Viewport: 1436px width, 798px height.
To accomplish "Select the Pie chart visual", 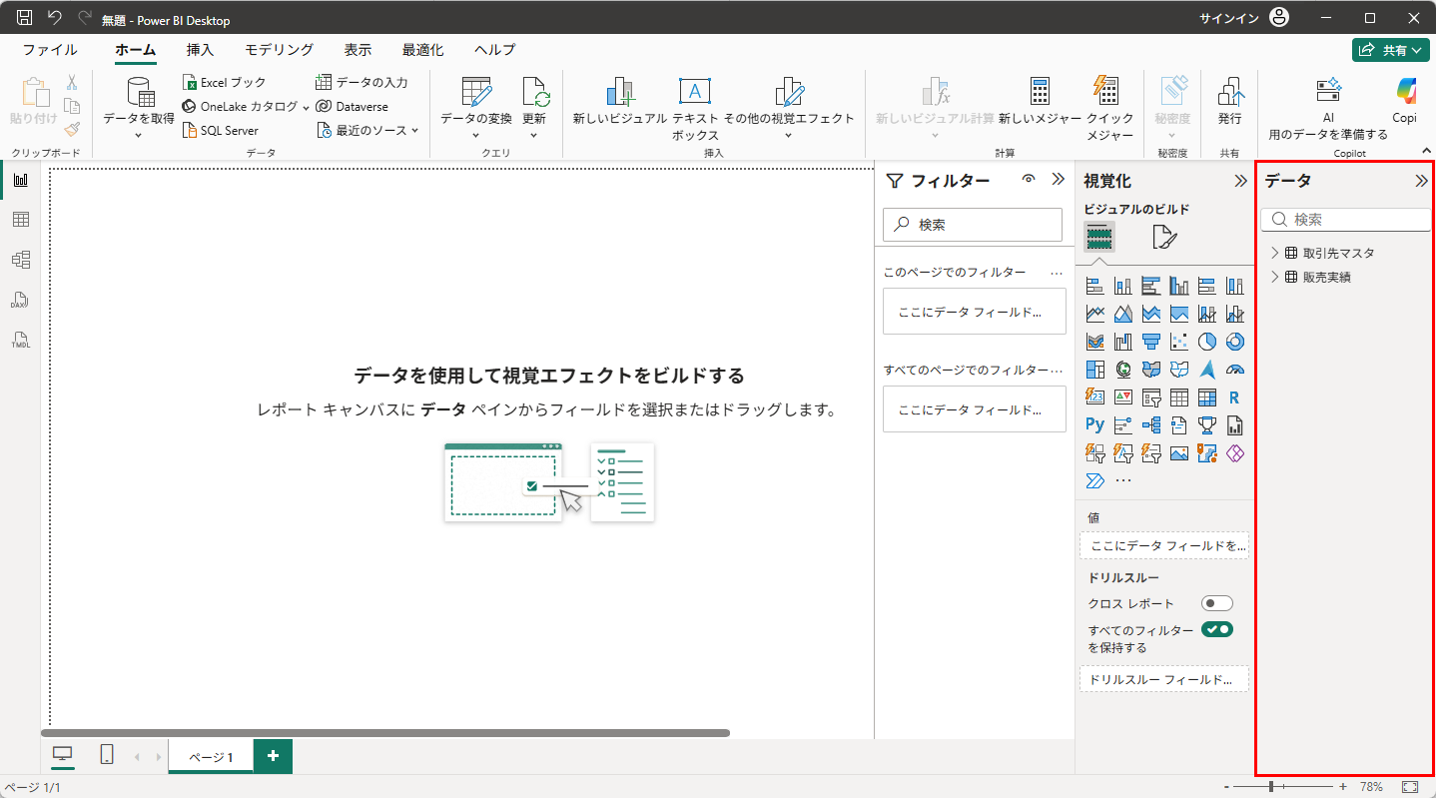I will pos(1207,342).
